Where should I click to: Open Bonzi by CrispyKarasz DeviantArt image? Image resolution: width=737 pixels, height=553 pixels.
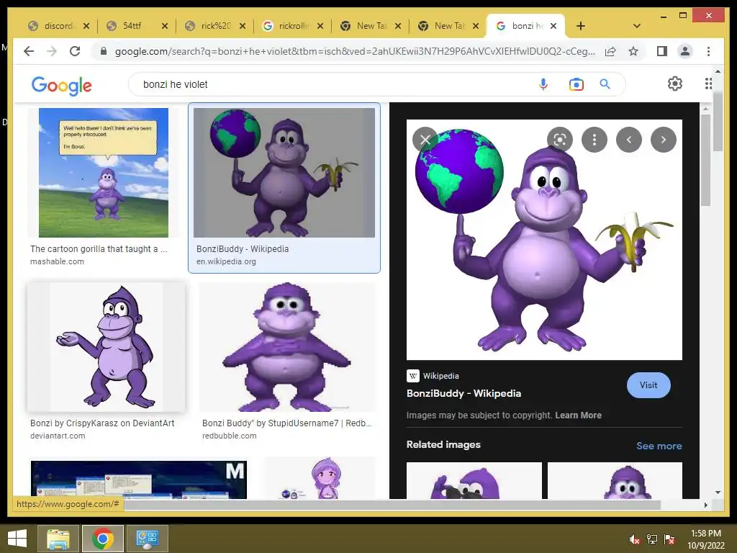[107, 347]
